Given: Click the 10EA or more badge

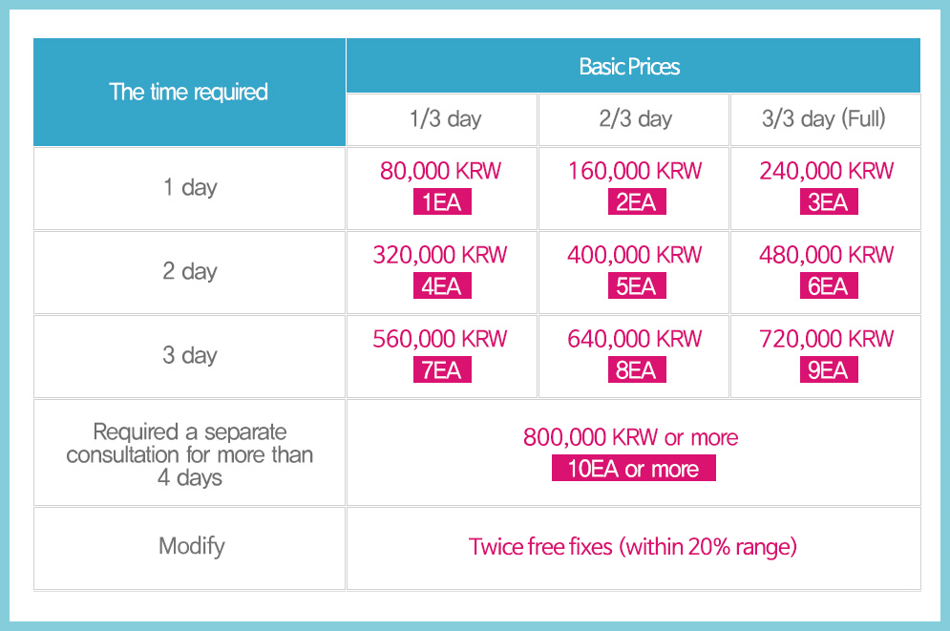Looking at the screenshot, I should point(633,469).
